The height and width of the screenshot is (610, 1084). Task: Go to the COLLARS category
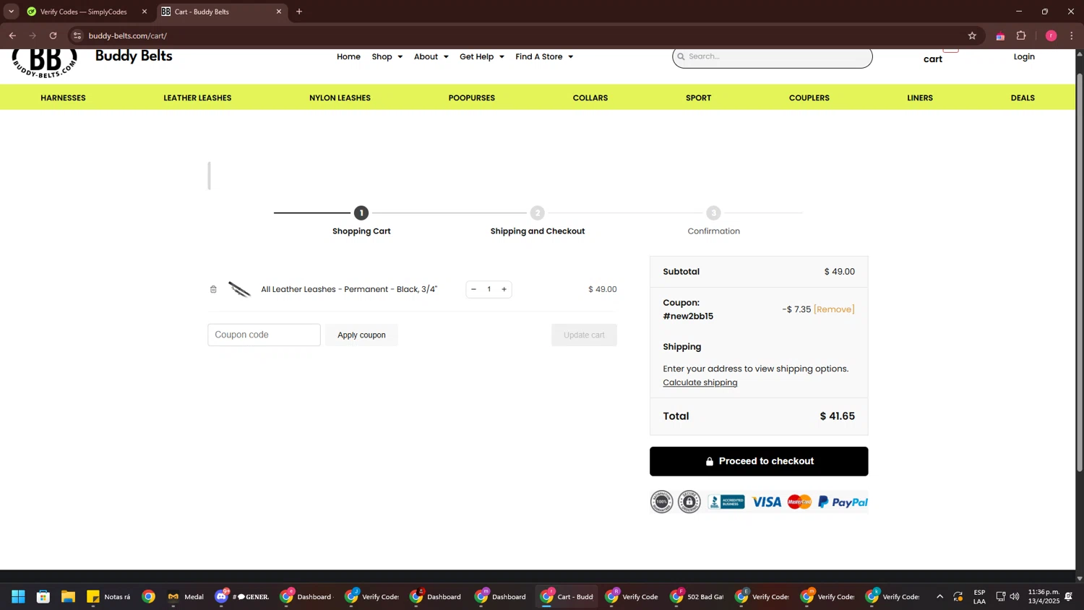(x=590, y=98)
